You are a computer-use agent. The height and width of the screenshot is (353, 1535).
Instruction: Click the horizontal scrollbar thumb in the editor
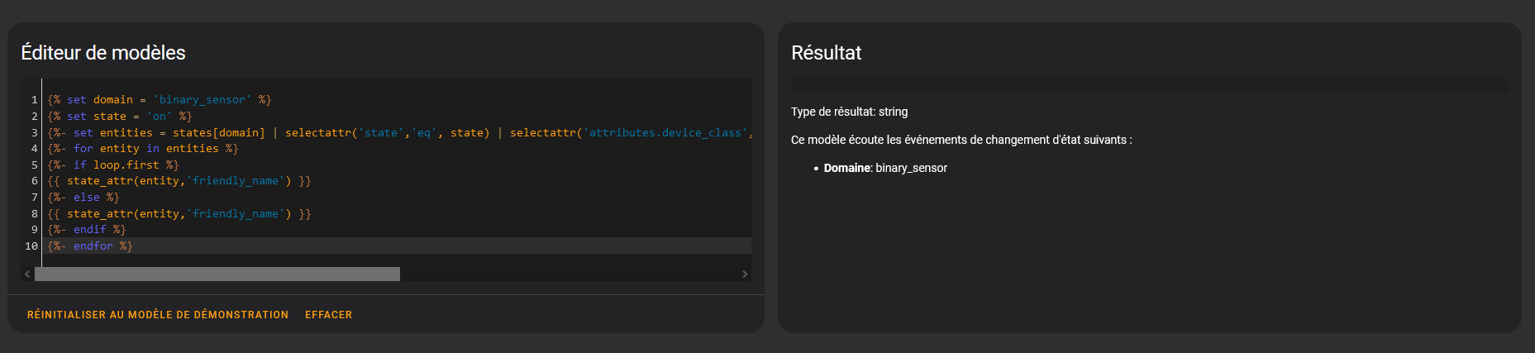point(217,274)
